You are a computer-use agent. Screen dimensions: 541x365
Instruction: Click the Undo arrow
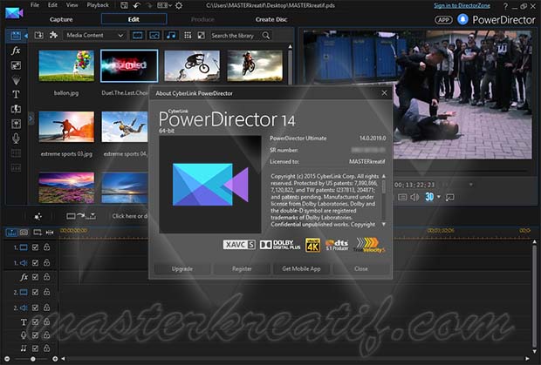[x=137, y=5]
